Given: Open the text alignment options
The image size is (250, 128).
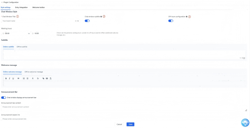Looking at the screenshot, I should point(38,78).
